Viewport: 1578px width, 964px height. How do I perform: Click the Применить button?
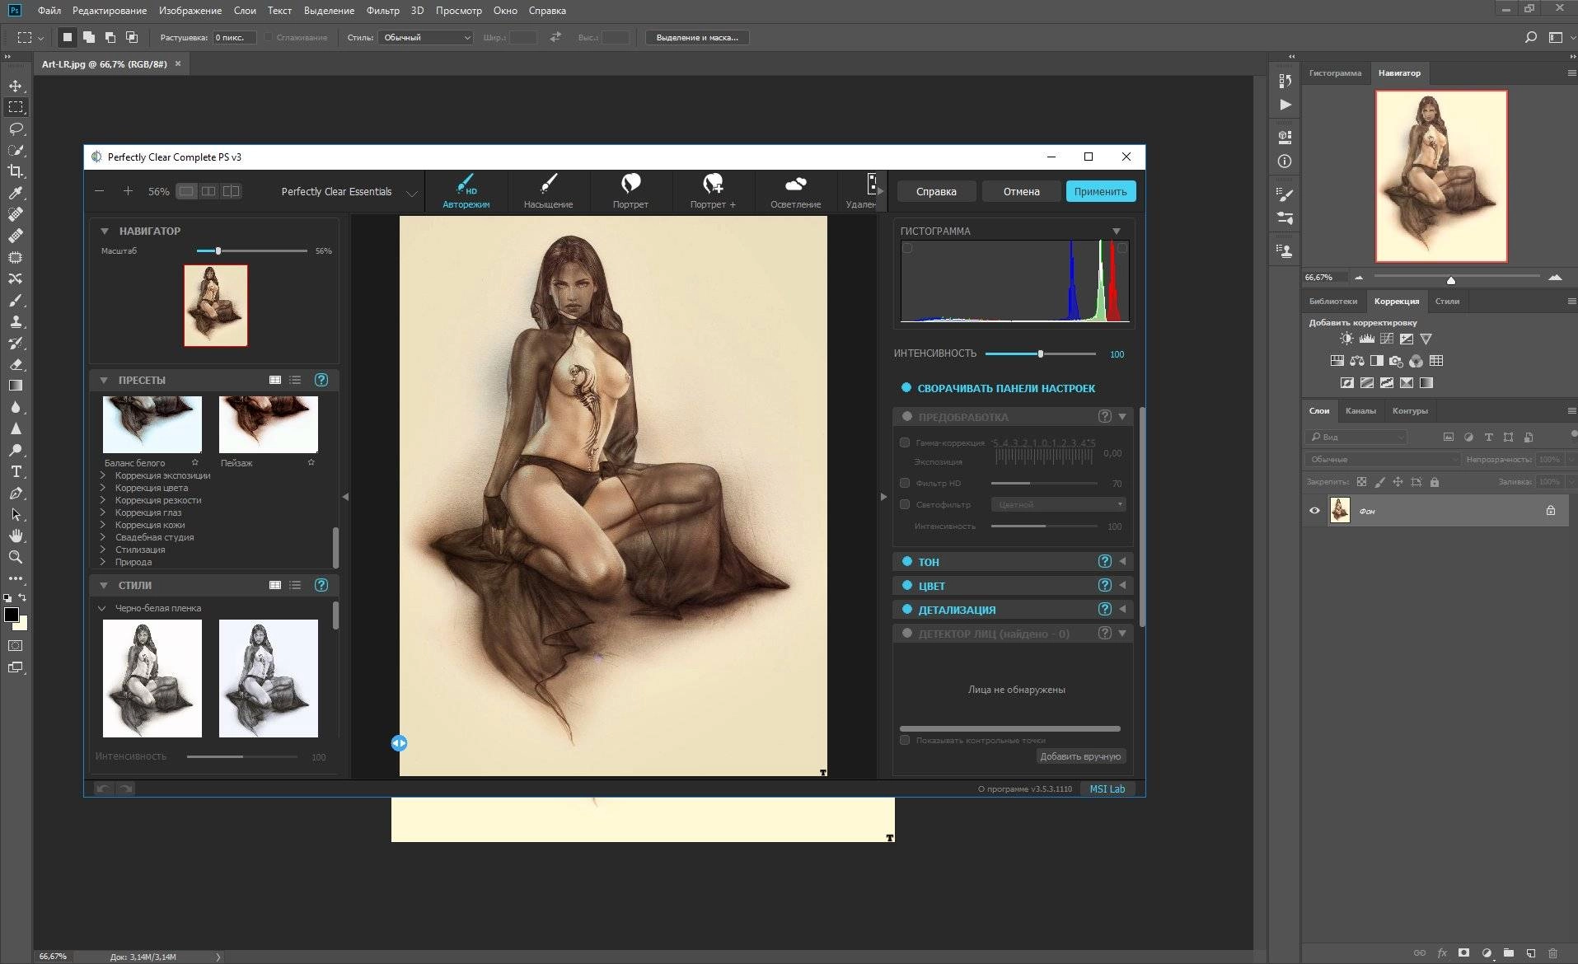point(1100,191)
